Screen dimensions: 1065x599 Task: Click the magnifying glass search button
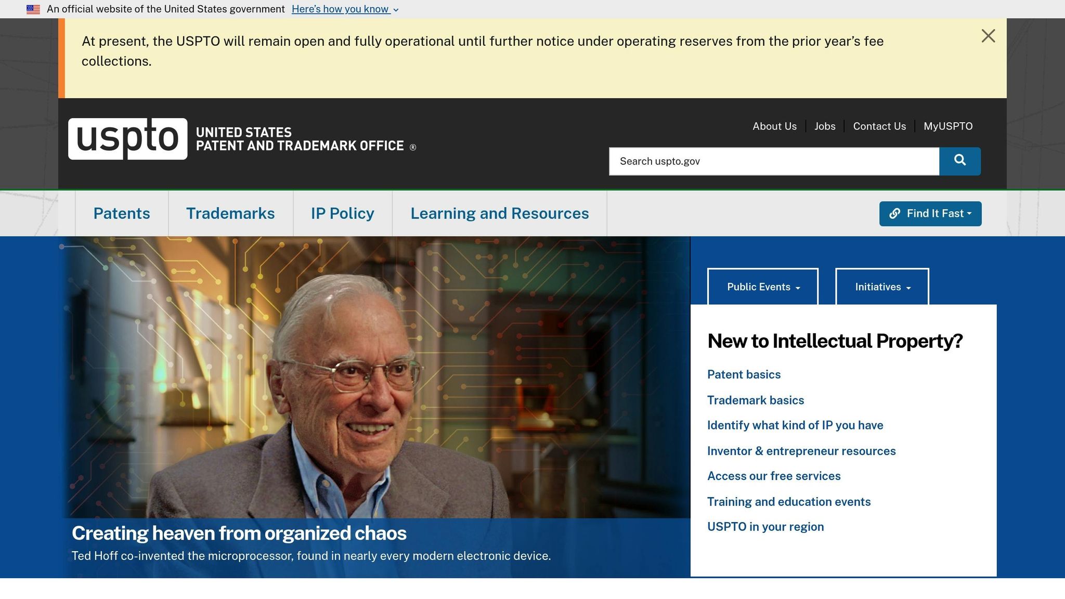click(959, 161)
